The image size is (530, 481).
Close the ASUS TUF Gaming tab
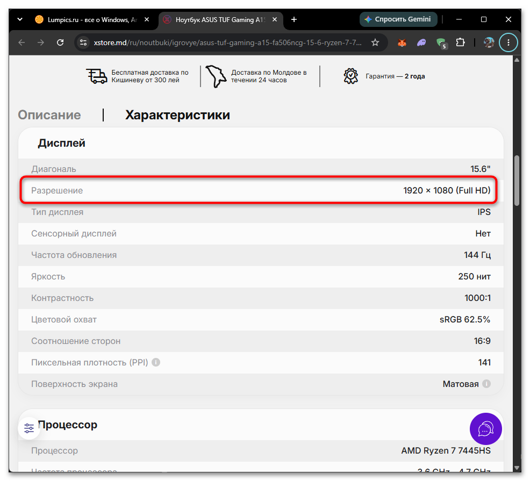click(275, 19)
